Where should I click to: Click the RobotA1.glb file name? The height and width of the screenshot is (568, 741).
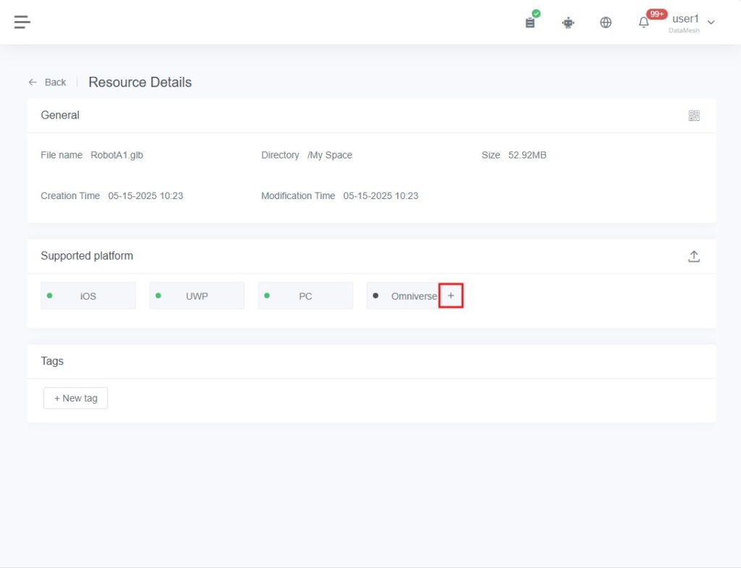pos(117,155)
